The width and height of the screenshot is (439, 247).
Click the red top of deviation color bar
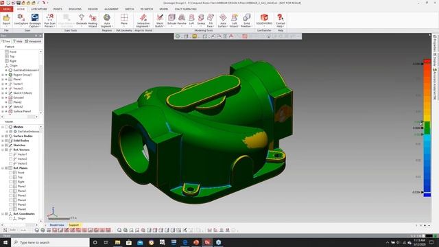pyautogui.click(x=427, y=61)
